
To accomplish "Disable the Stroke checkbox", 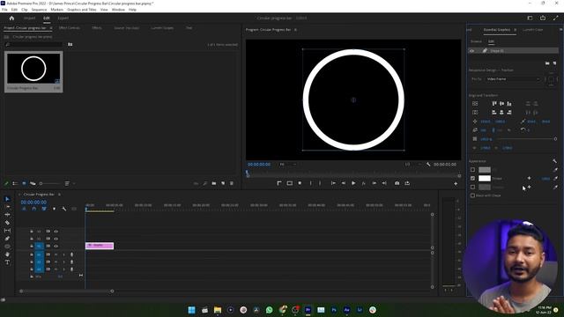I will point(472,178).
